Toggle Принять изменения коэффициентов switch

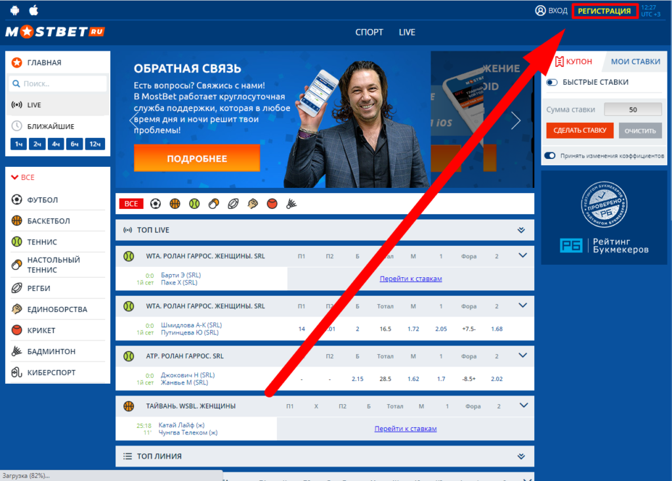(x=550, y=156)
